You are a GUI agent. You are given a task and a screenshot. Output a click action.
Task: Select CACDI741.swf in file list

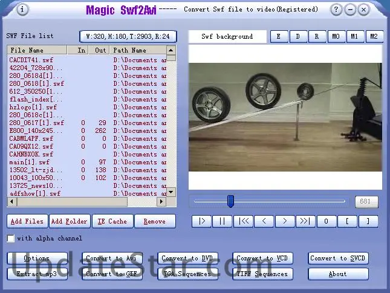tap(87, 60)
